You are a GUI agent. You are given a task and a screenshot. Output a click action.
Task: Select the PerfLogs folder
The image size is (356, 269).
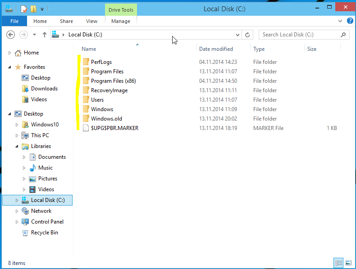[101, 62]
